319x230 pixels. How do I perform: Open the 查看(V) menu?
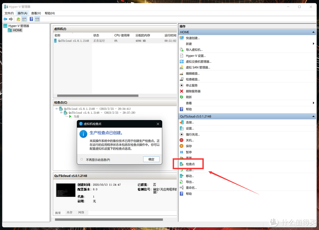point(36,13)
